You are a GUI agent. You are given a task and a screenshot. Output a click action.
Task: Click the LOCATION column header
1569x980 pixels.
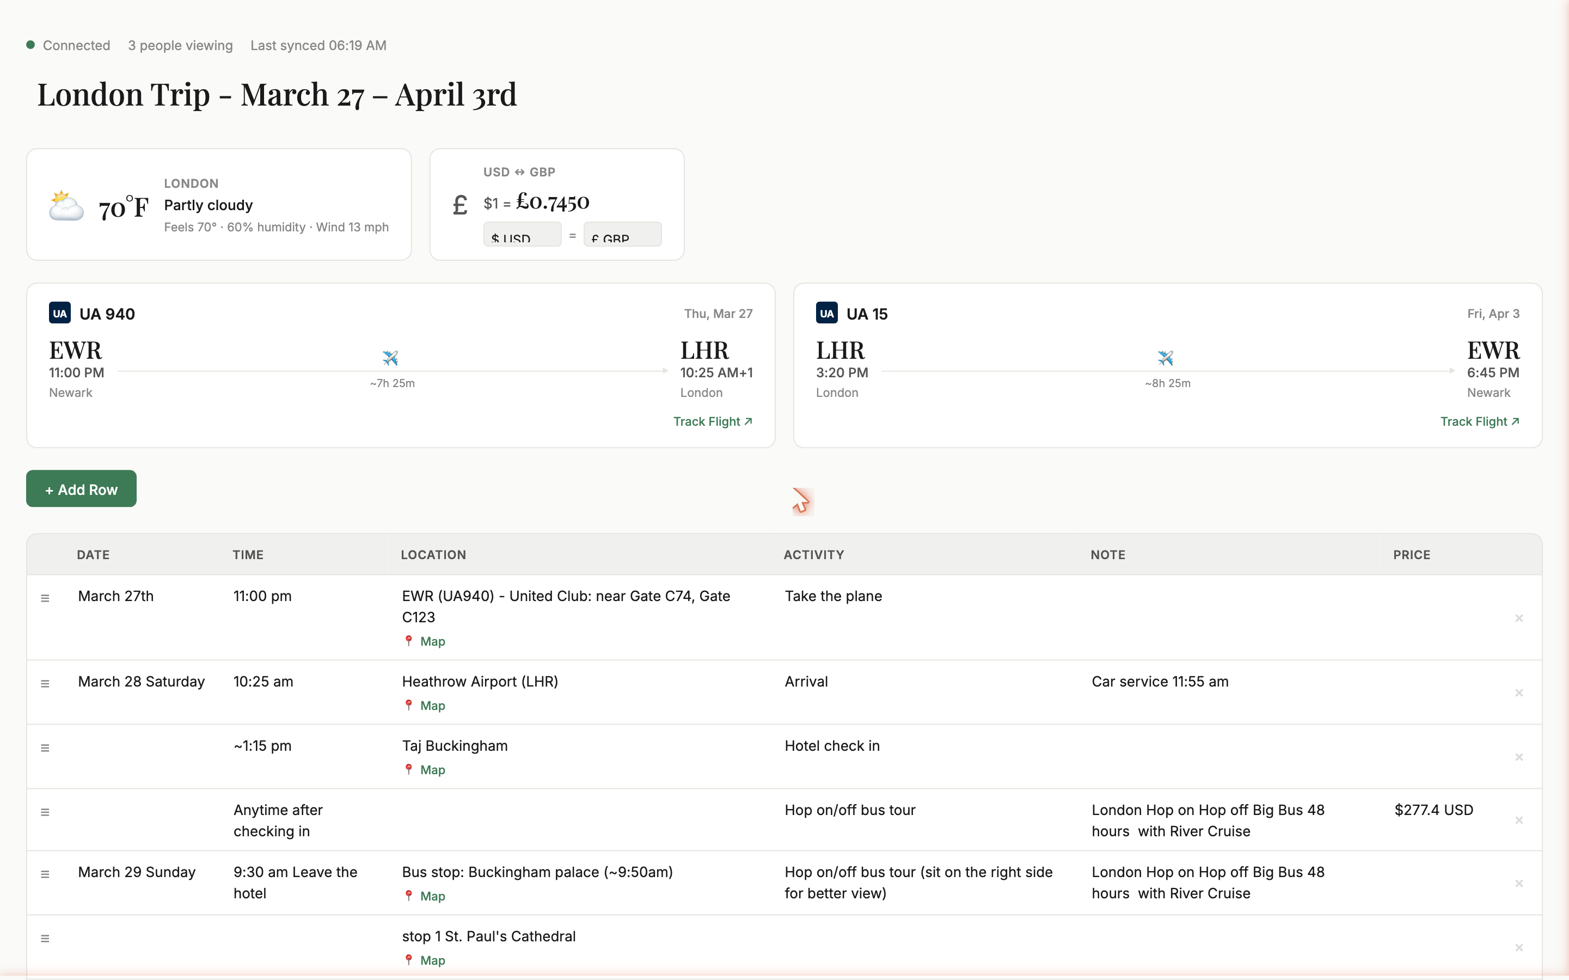pyautogui.click(x=433, y=554)
